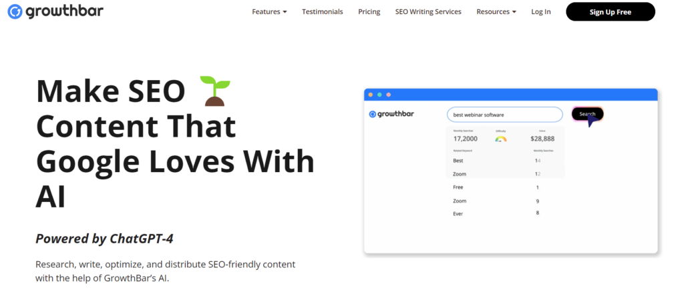Click the seedling sprout emoji icon
Image resolution: width=684 pixels, height=292 pixels.
[214, 91]
